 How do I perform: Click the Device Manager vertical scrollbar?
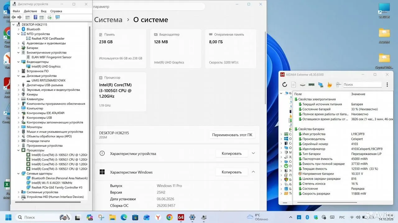90,109
